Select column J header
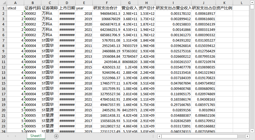The image size is (255, 140). (x=204, y=3)
